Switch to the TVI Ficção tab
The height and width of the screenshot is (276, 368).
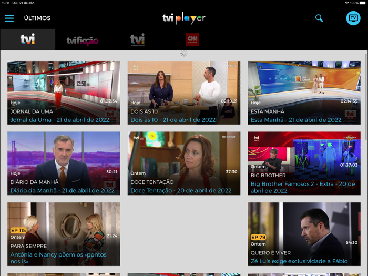click(x=83, y=40)
